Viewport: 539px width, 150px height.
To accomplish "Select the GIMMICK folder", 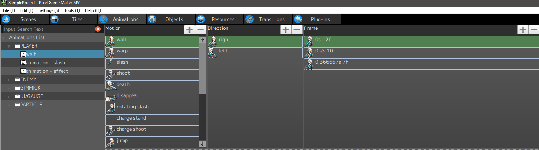I will tap(52, 88).
